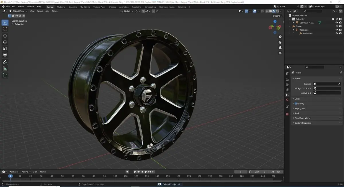Screen dimensions: 344x187
Task: Open the Texture properties tab
Action: point(287,114)
